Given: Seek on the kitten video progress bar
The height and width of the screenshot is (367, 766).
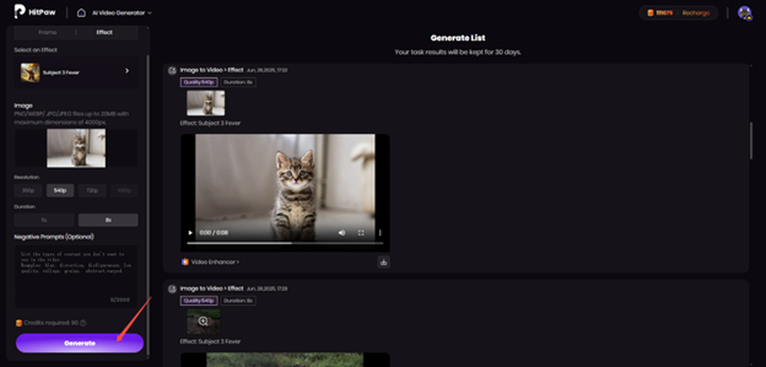Looking at the screenshot, I should point(285,243).
